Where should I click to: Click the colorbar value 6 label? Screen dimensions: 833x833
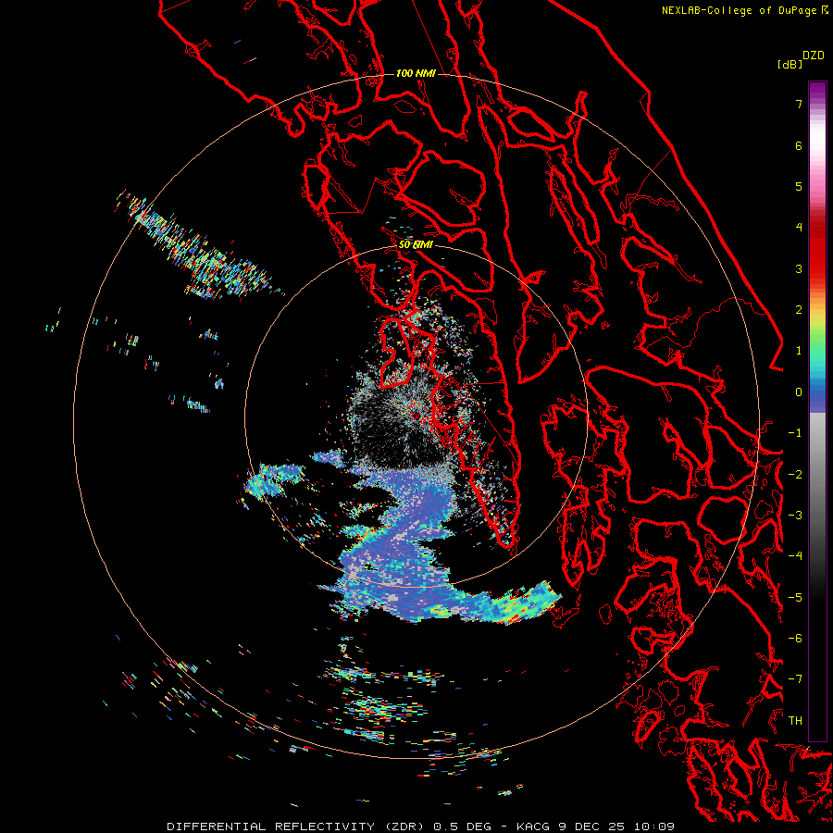click(799, 145)
